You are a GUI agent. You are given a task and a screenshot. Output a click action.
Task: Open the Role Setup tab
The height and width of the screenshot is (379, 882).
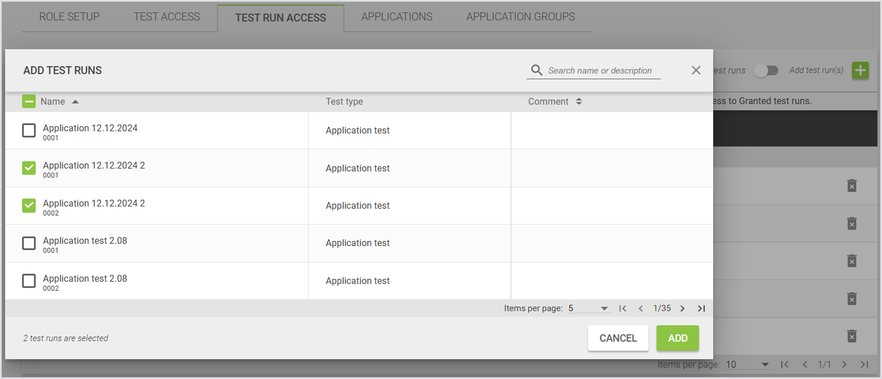coord(69,17)
